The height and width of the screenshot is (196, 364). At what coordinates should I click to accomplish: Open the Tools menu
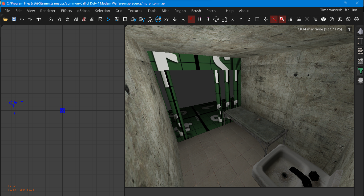click(x=152, y=11)
